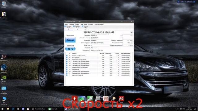Switch to the drive D: tab showing 29 °C
This screenshot has height=111, width=198.
(x=77, y=27)
